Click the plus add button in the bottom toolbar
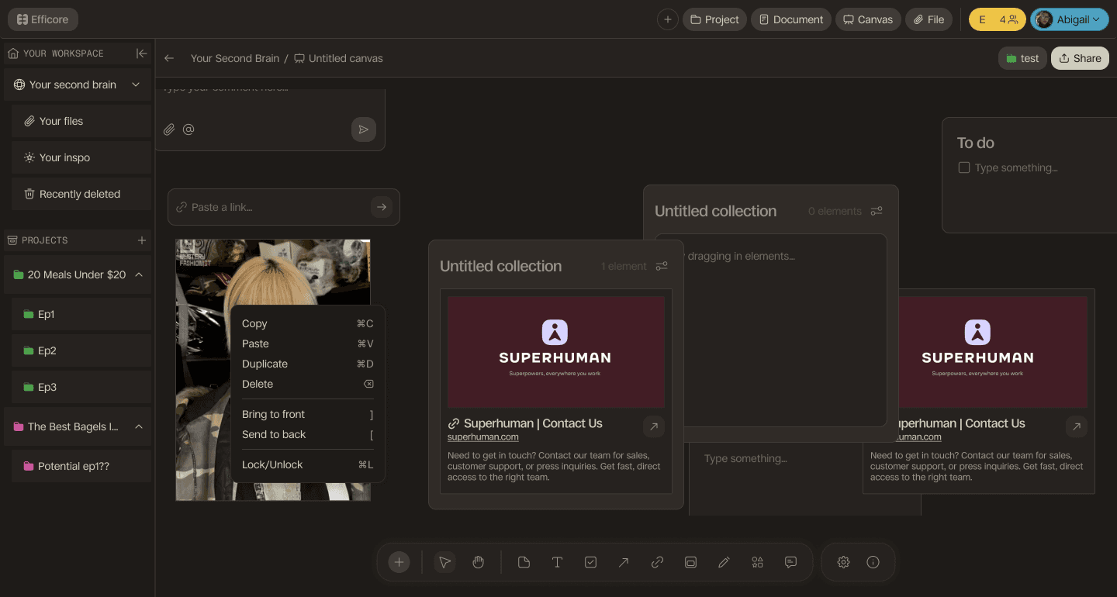The height and width of the screenshot is (597, 1117). coord(399,562)
